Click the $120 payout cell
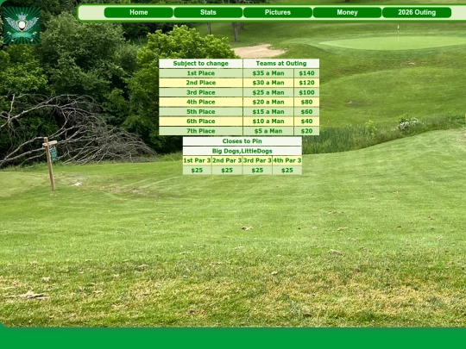The width and height of the screenshot is (466, 349). [306, 83]
